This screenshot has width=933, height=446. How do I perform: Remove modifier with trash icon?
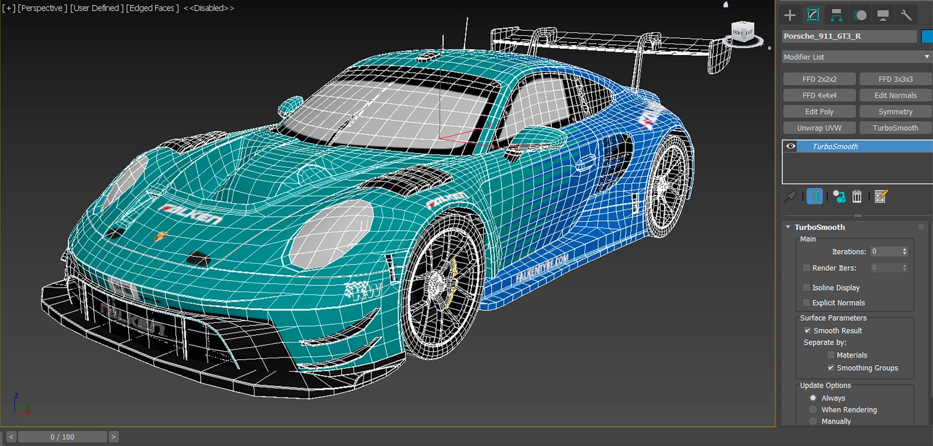[857, 197]
